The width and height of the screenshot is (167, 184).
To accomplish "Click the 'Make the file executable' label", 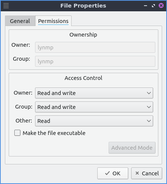I will [x=54, y=133].
